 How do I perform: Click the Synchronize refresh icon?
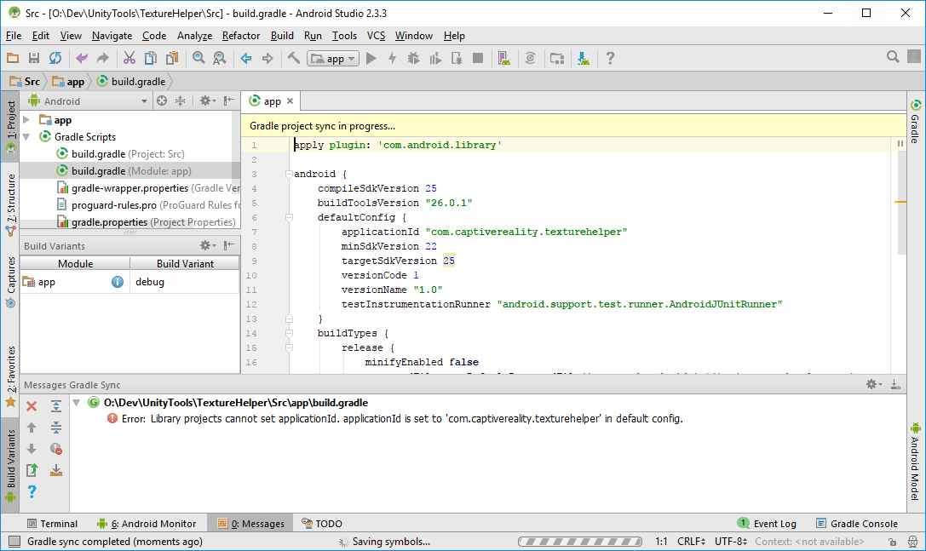[55, 58]
